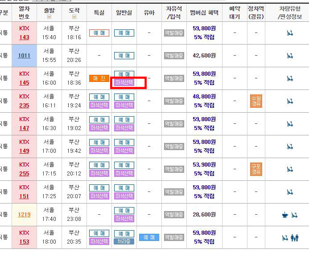Choose 특실 좌석선택 for KTX 235
Viewport: 309px width, 273px height.
click(99, 105)
